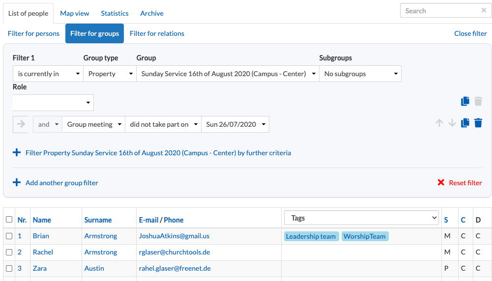Viewport: 492px width, 281px height.
Task: Open the Filter for relations tab
Action: pyautogui.click(x=157, y=33)
